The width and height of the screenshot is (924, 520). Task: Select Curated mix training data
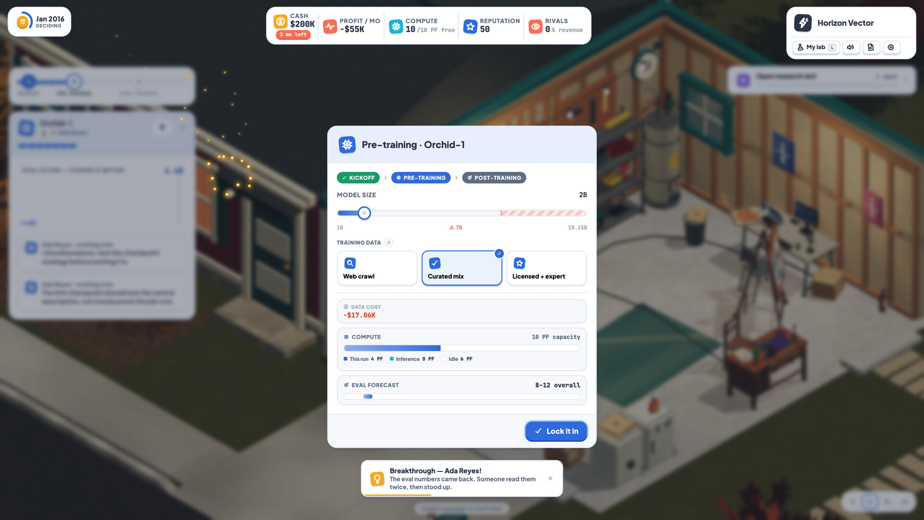[x=462, y=268]
